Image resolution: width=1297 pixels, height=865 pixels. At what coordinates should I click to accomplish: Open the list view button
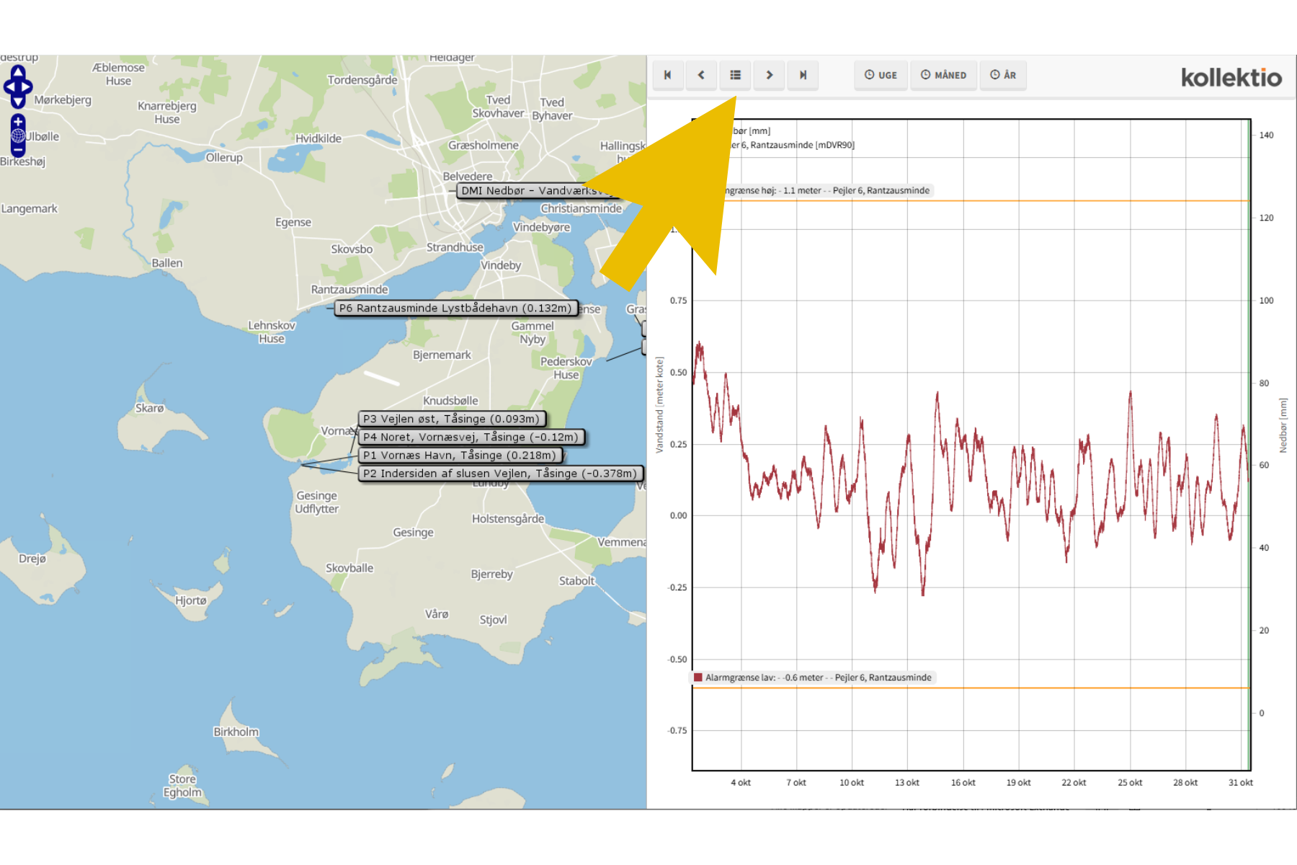[x=735, y=75]
